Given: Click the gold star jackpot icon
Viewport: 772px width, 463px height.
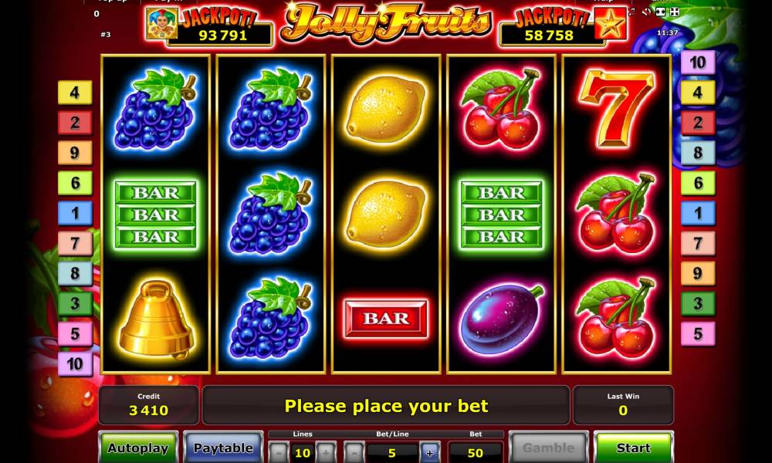Looking at the screenshot, I should point(610,22).
